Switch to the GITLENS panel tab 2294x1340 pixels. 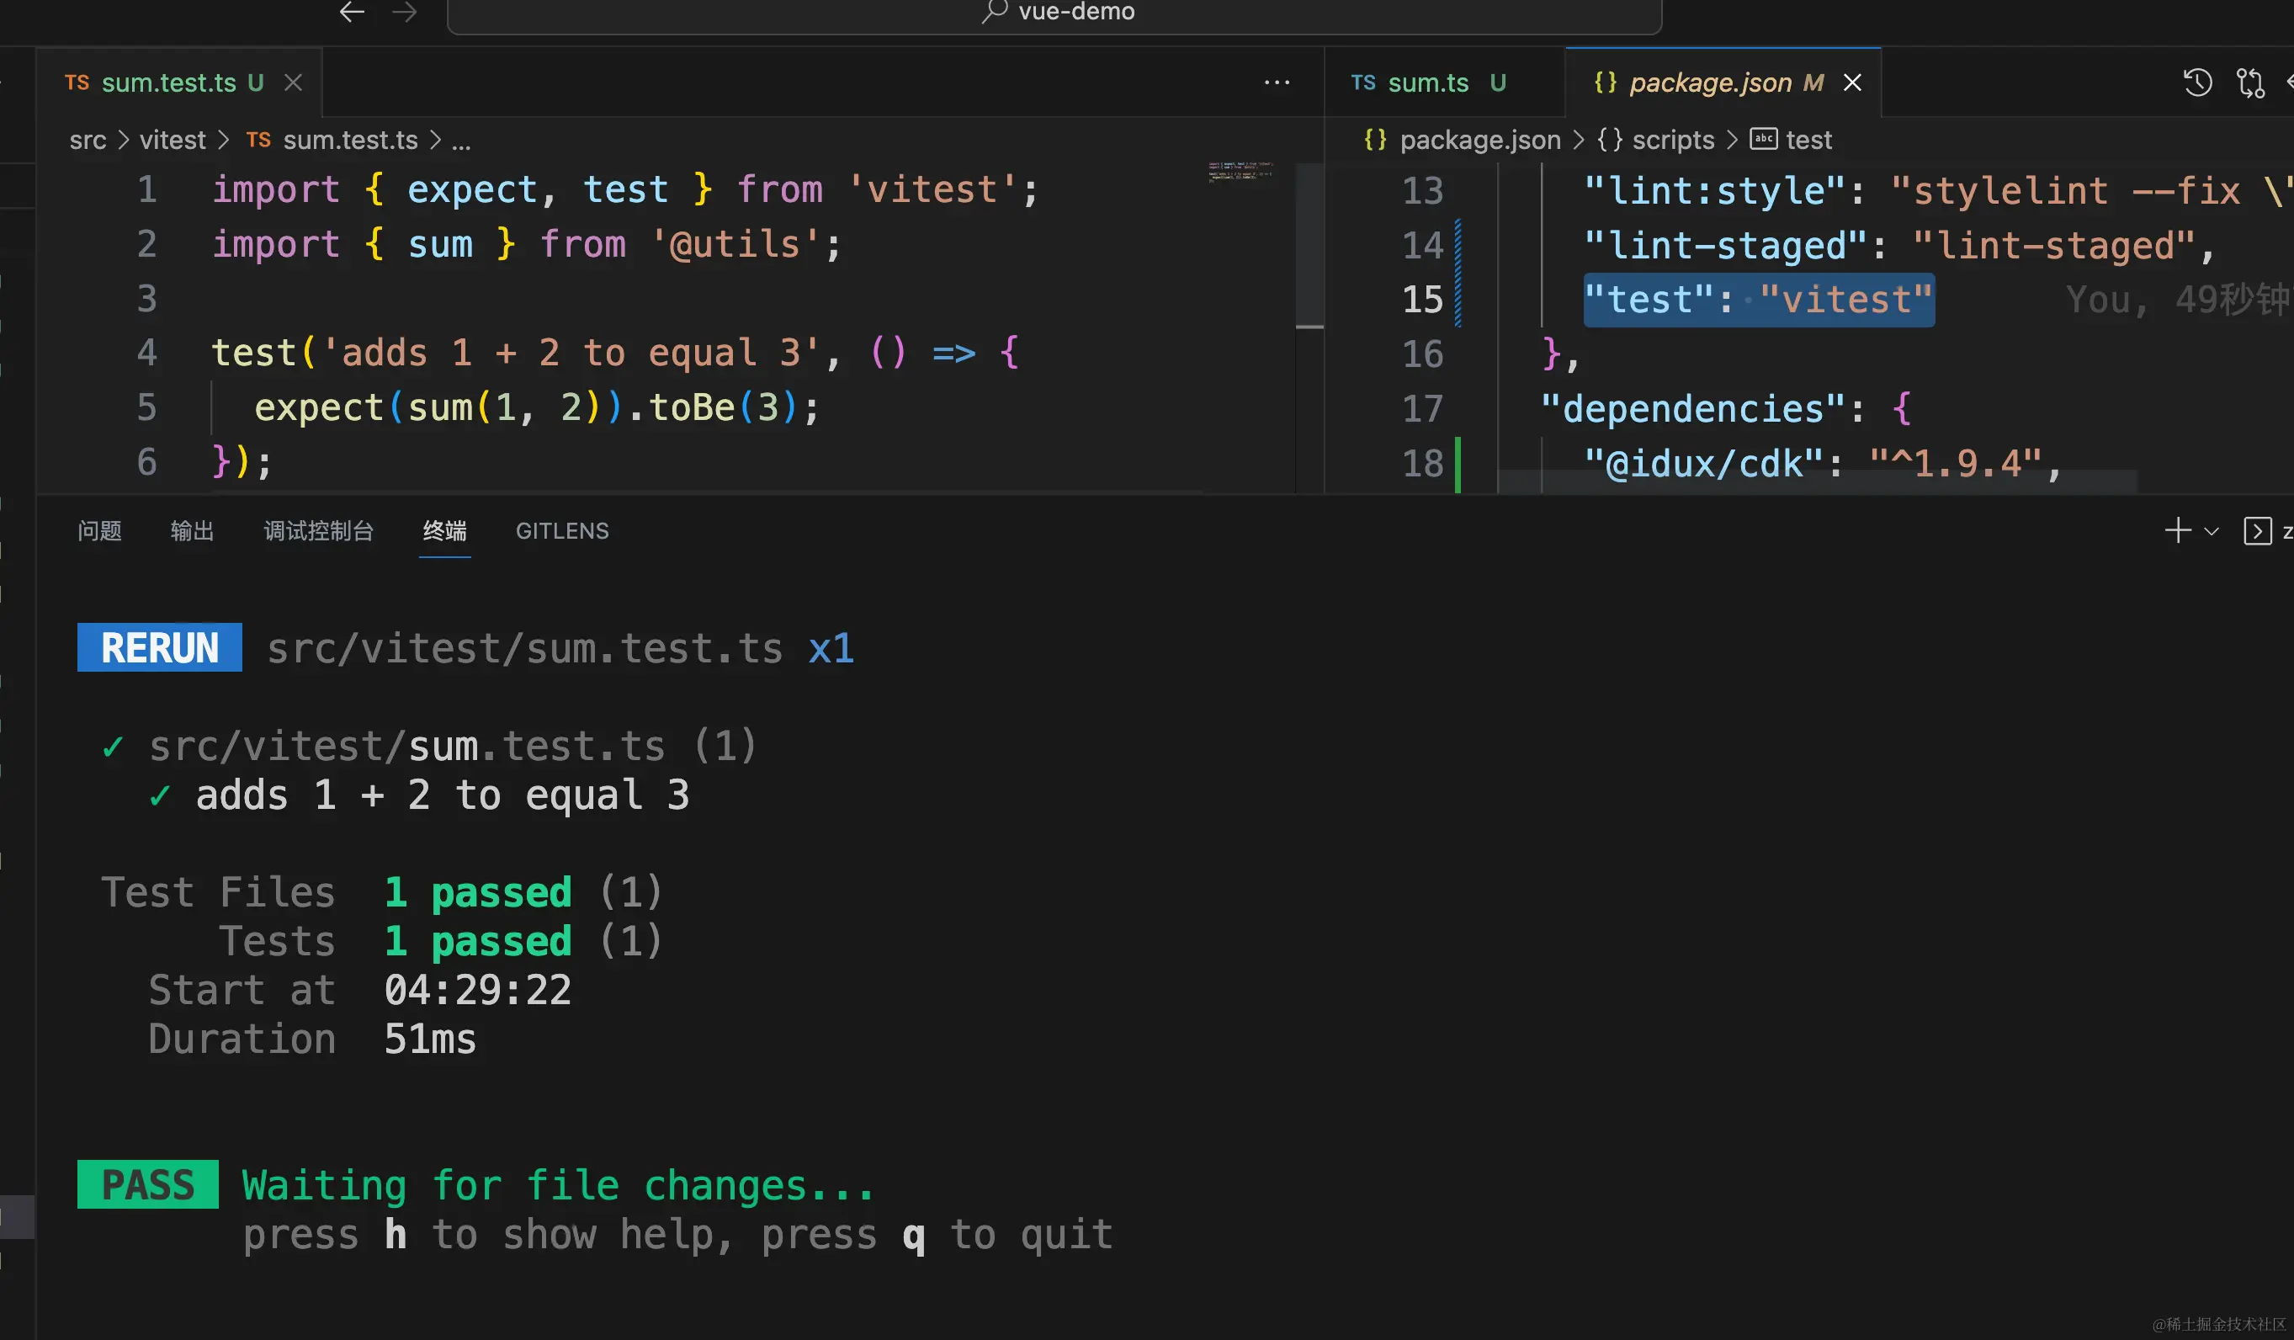561,531
